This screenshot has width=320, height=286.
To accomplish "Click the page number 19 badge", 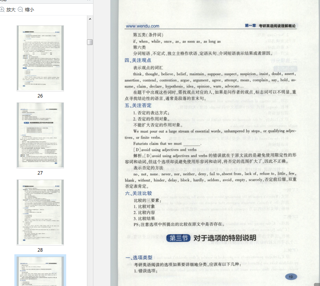I will 290,277.
